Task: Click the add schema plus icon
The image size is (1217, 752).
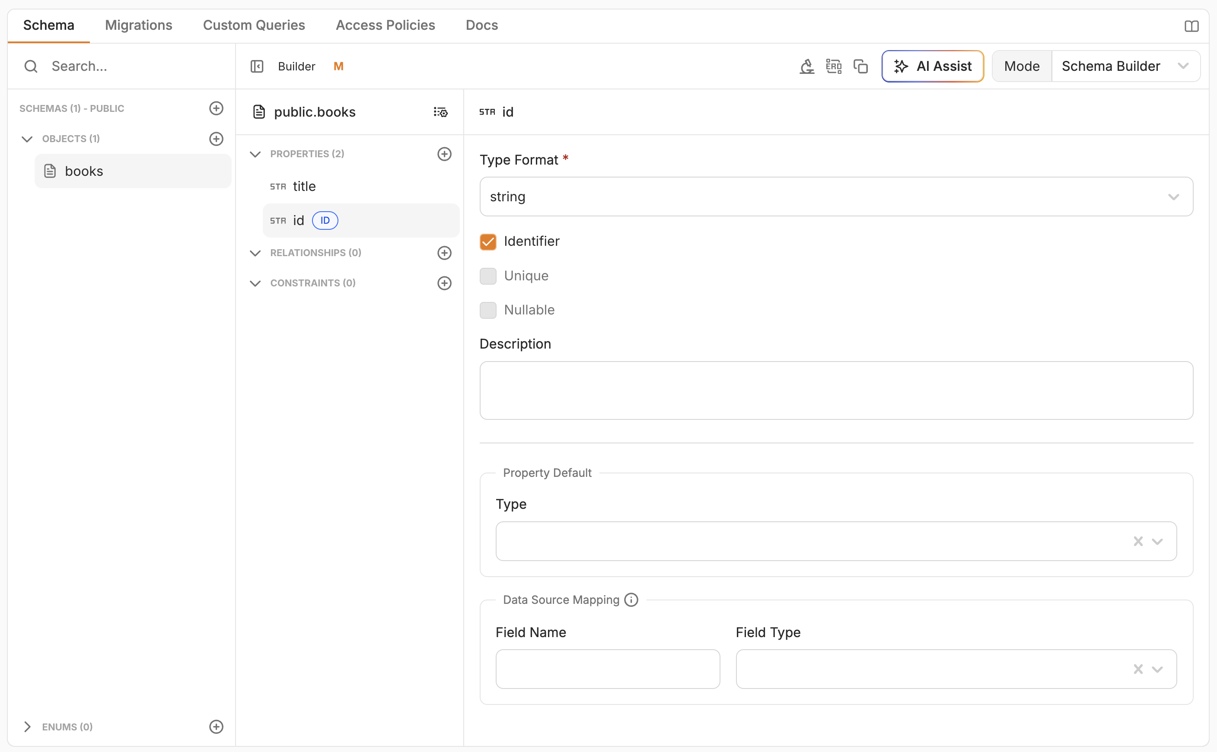Action: point(216,108)
